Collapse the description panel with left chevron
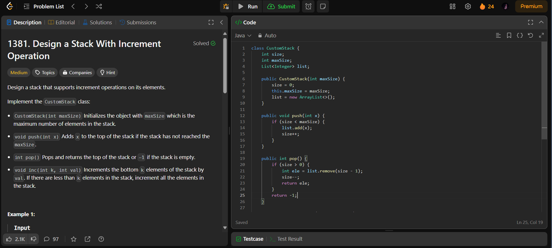 pos(221,22)
